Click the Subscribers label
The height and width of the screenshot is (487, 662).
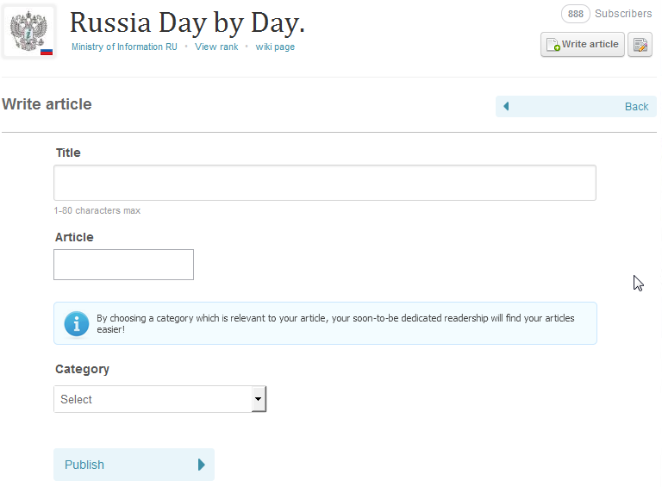[623, 14]
